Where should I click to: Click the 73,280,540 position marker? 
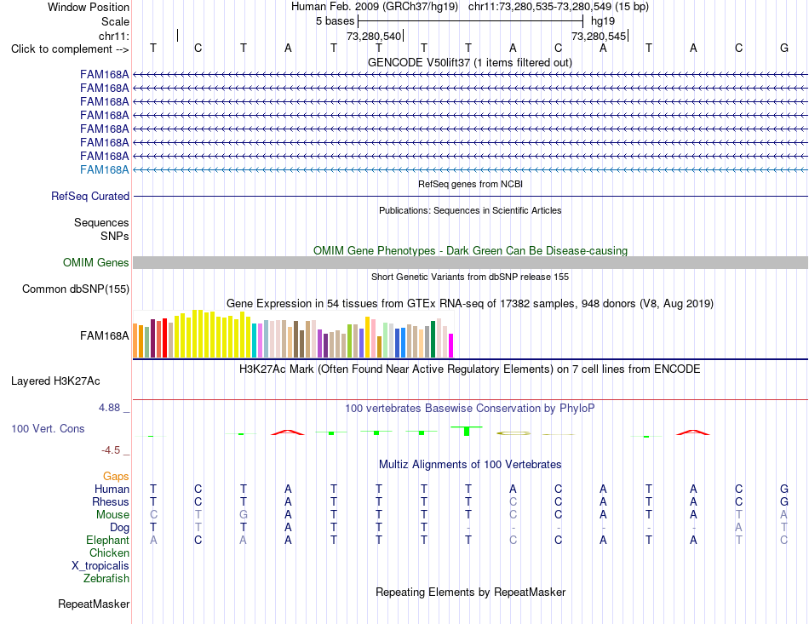pyautogui.click(x=375, y=36)
